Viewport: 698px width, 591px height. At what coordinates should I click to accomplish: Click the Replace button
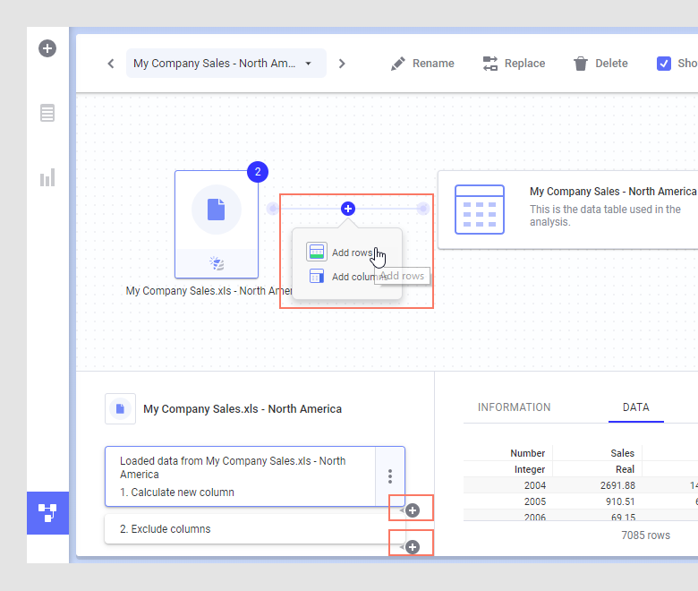[x=514, y=64]
